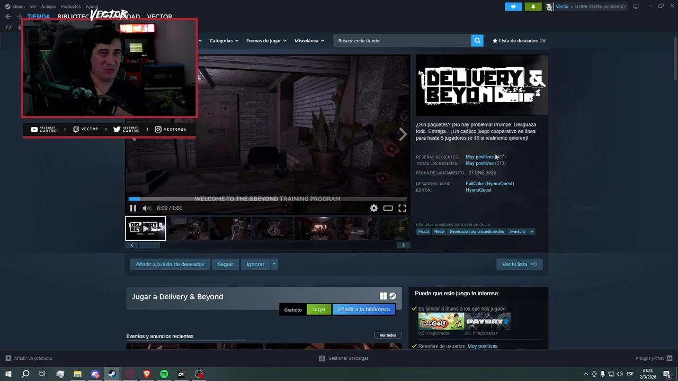The width and height of the screenshot is (678, 381).
Task: Open 'Gestionar descargas' downloads
Action: tap(344, 358)
